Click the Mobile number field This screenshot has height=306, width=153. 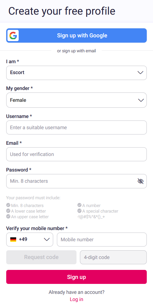pos(102,239)
